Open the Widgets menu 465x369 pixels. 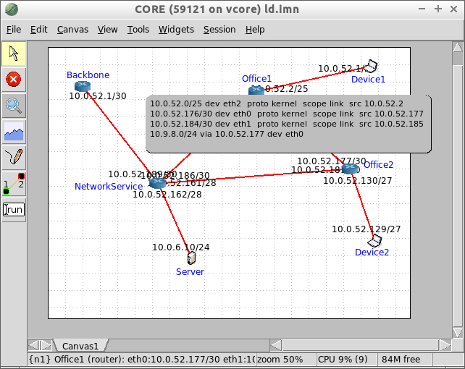click(176, 30)
